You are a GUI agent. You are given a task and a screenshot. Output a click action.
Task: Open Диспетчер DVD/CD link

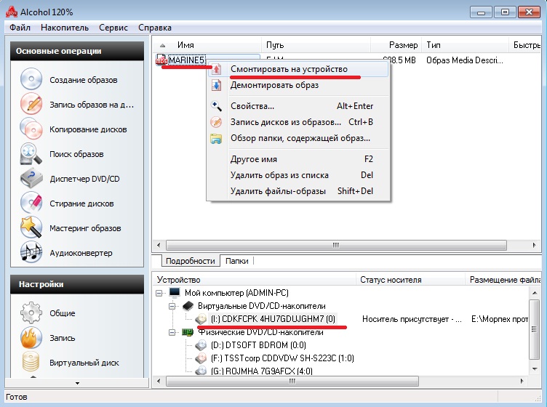[x=84, y=179]
